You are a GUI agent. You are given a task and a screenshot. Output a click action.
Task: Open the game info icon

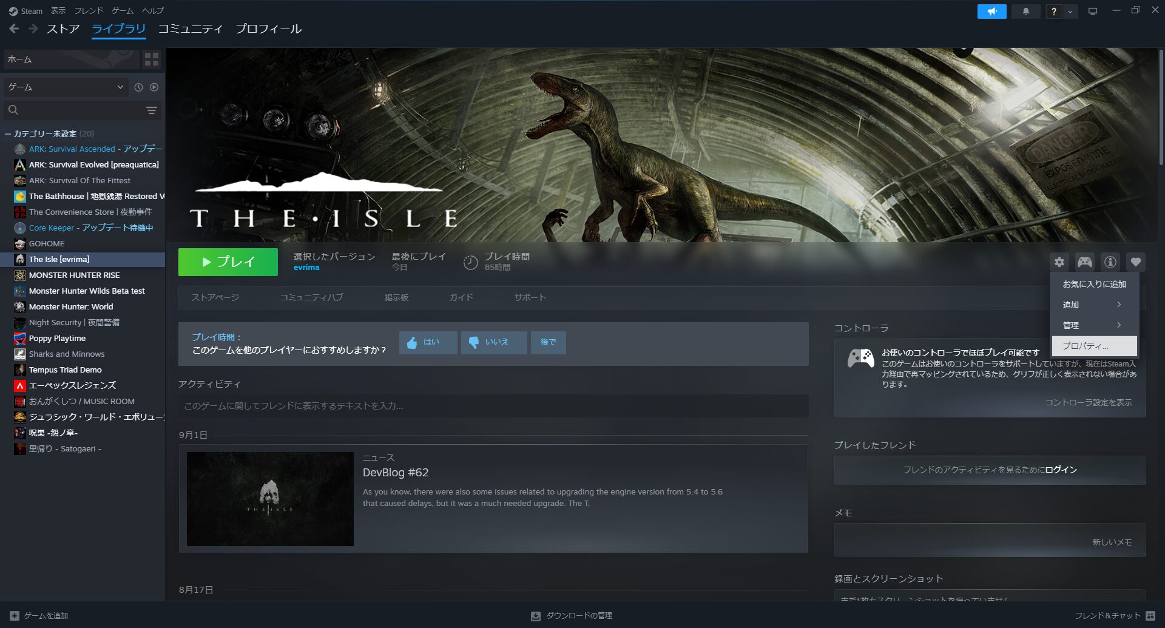pyautogui.click(x=1110, y=262)
